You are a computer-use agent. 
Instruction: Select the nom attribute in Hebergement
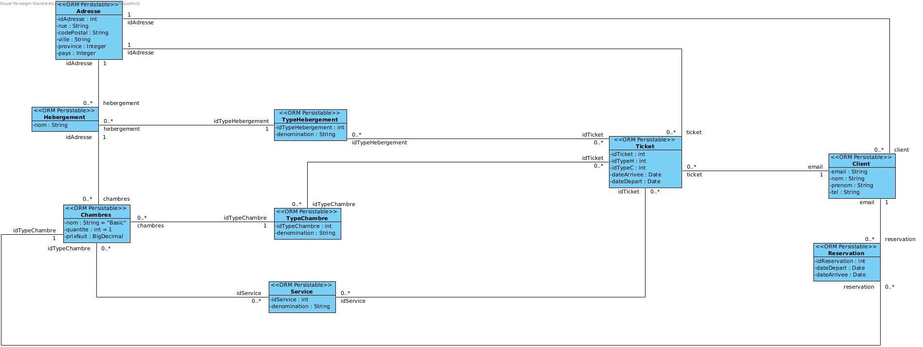point(51,125)
